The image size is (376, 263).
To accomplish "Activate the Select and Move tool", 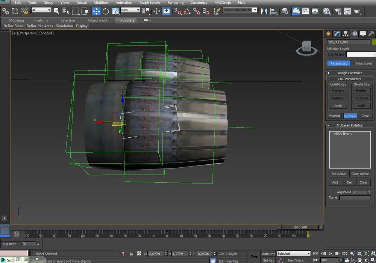I will [x=96, y=11].
